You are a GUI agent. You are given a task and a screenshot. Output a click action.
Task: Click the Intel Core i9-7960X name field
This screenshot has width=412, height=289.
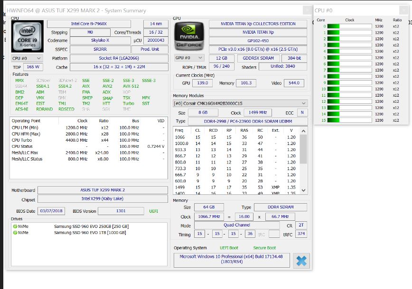89,24
